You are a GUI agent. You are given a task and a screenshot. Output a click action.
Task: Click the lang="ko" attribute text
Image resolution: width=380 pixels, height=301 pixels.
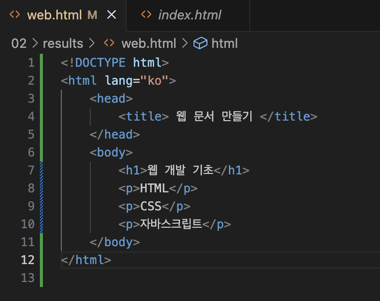(137, 81)
